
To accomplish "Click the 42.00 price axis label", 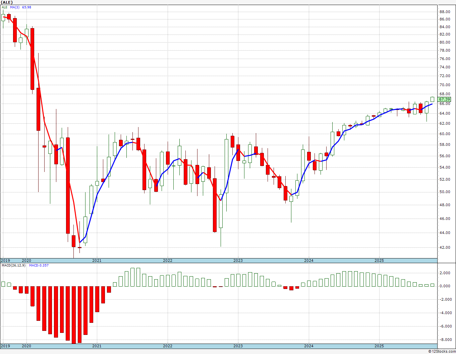I will coord(445,247).
